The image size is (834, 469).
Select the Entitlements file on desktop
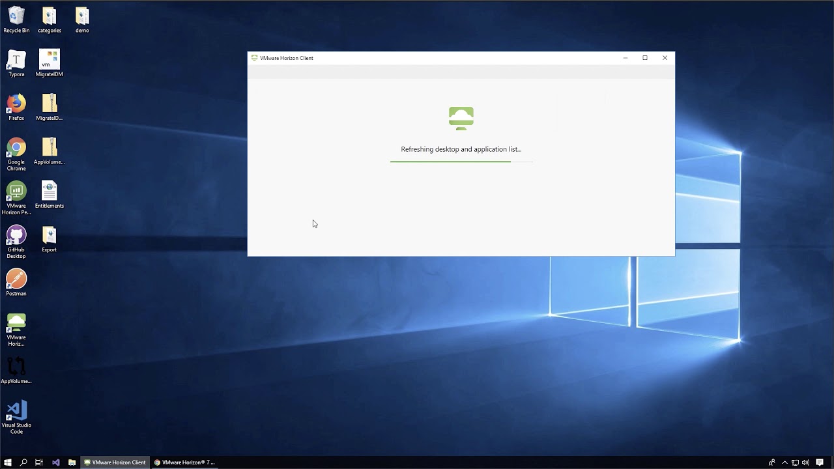tap(49, 195)
